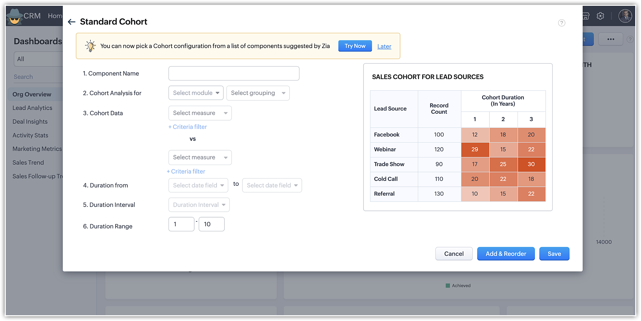Open the first Select measure dropdown
Screen dimensions: 641x321
click(x=200, y=113)
